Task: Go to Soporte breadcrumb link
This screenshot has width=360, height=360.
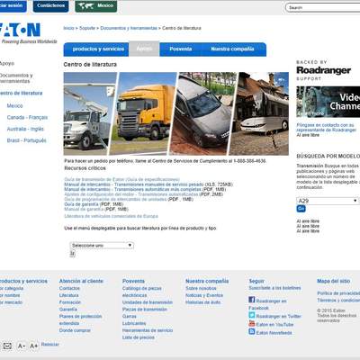Action: pyautogui.click(x=87, y=28)
